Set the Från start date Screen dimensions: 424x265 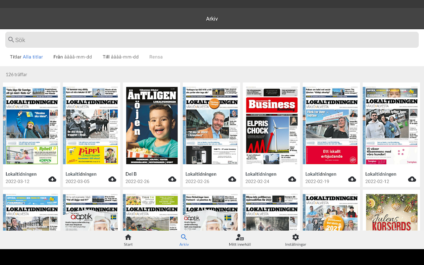[73, 57]
